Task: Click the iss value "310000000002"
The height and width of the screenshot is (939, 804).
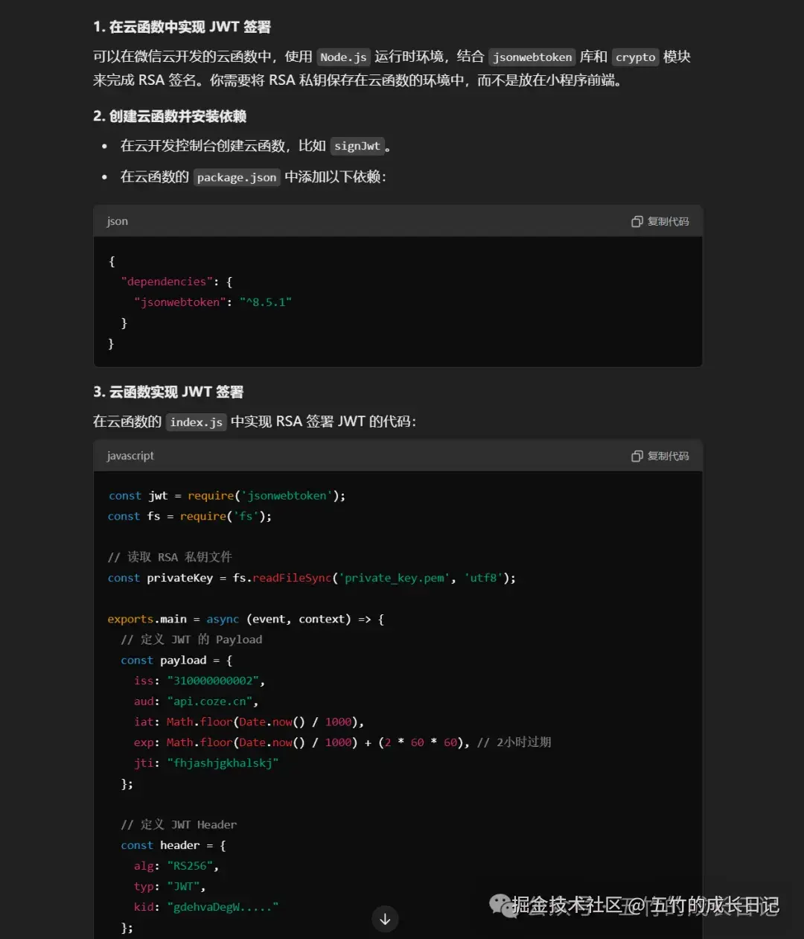Action: [213, 681]
